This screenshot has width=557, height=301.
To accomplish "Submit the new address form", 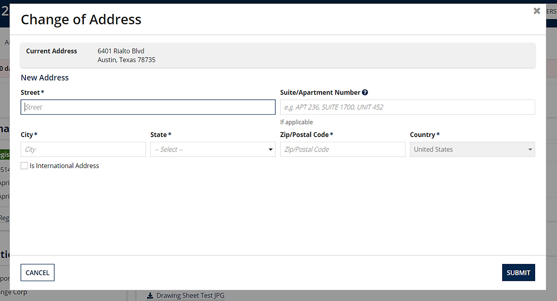I will pyautogui.click(x=518, y=273).
